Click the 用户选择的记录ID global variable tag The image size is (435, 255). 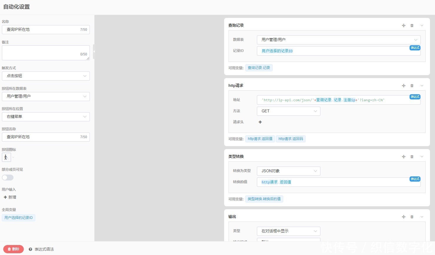(19, 218)
